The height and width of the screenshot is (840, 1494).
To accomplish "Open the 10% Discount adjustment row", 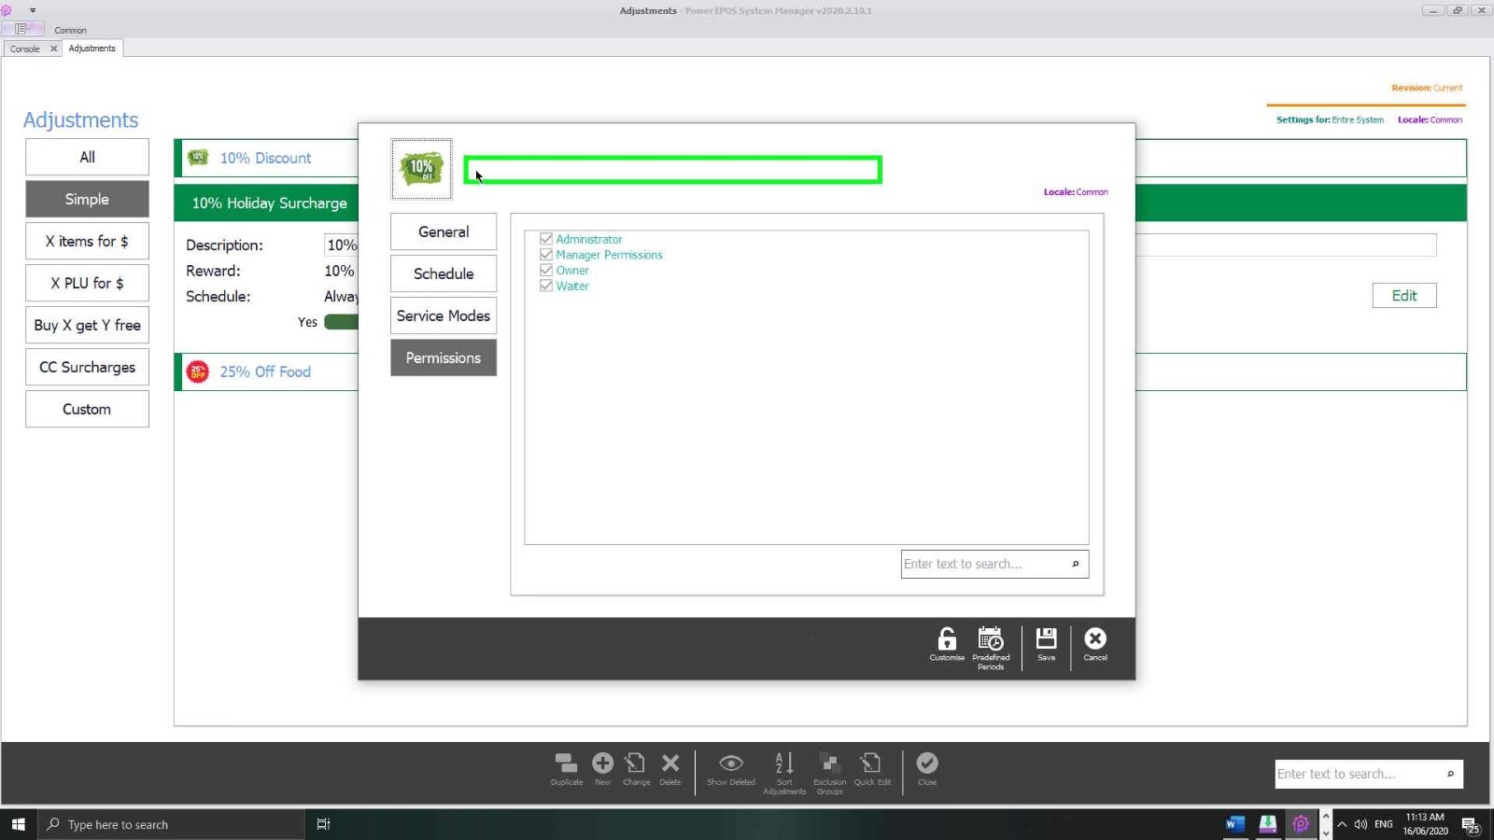I will pyautogui.click(x=267, y=158).
